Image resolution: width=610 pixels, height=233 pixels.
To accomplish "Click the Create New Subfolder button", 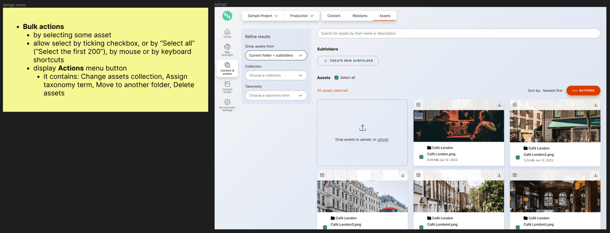I will [x=348, y=61].
